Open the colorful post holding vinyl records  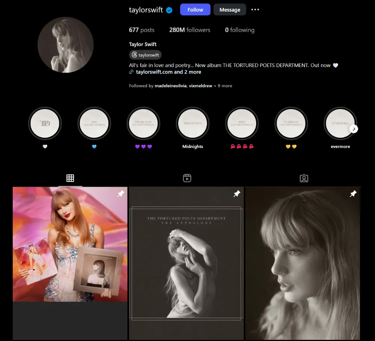tap(70, 244)
